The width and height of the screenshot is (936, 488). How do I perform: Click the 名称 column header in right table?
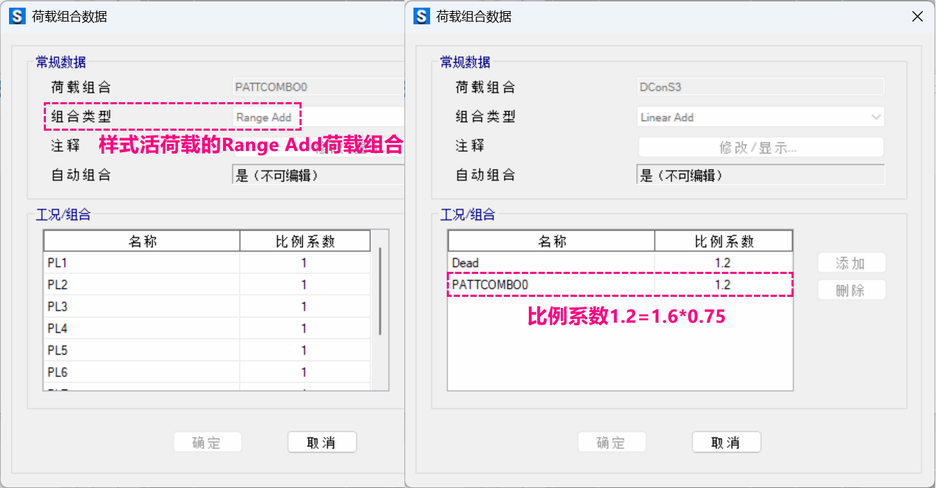pyautogui.click(x=552, y=241)
